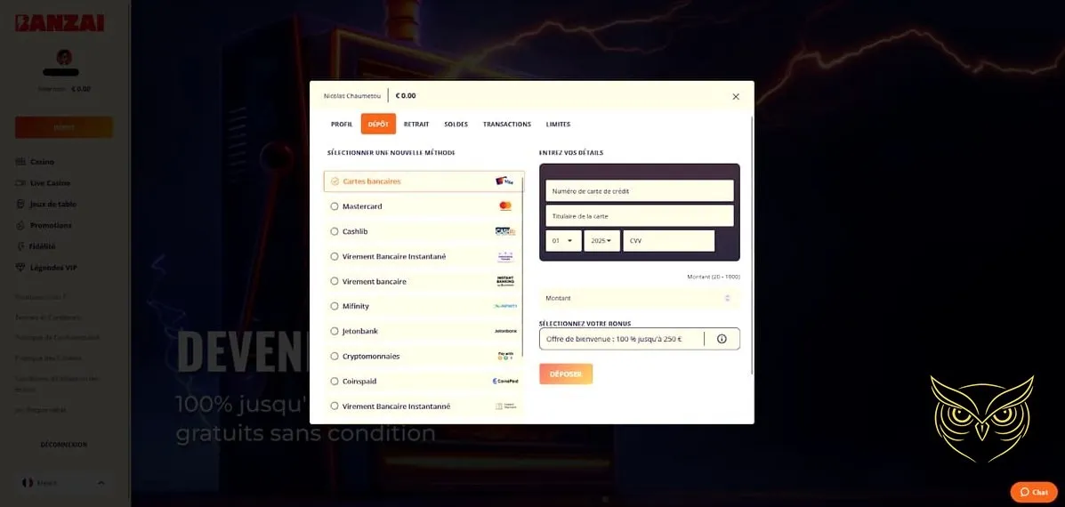Viewport: 1065px width, 507px height.
Task: Open the Termes et Conditions link
Action: pyautogui.click(x=48, y=317)
